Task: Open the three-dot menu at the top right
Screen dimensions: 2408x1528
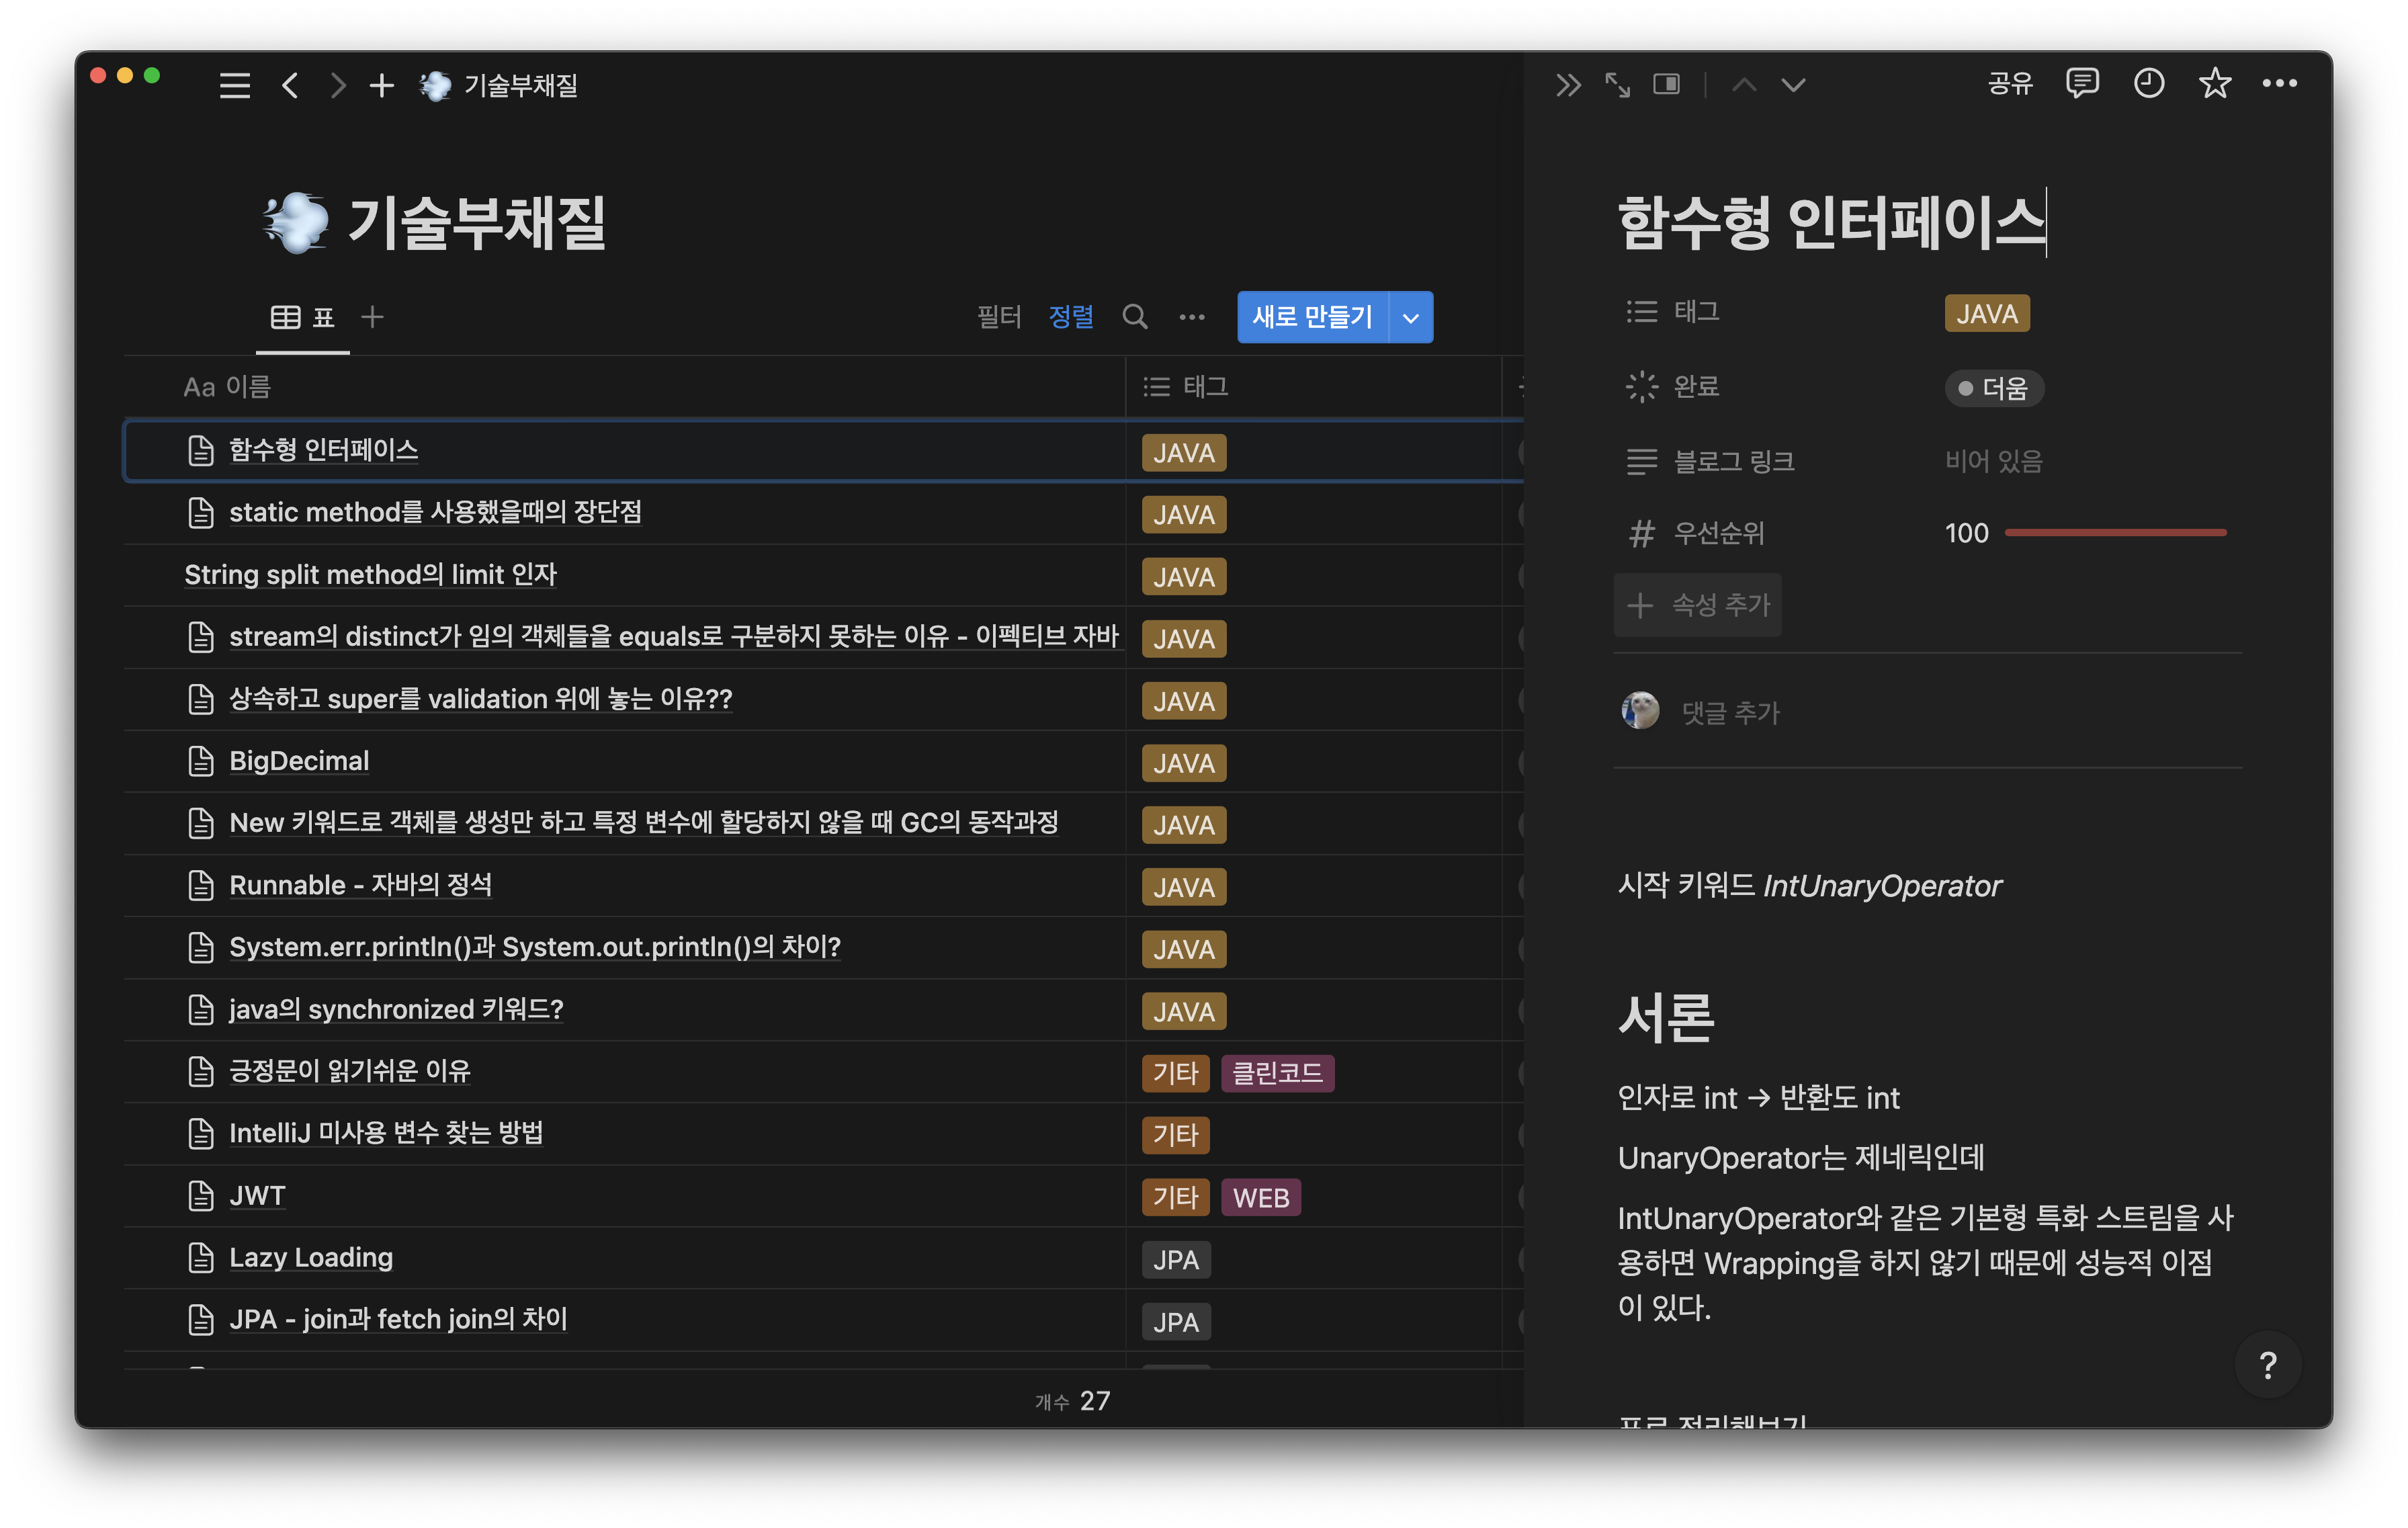Action: click(2279, 83)
